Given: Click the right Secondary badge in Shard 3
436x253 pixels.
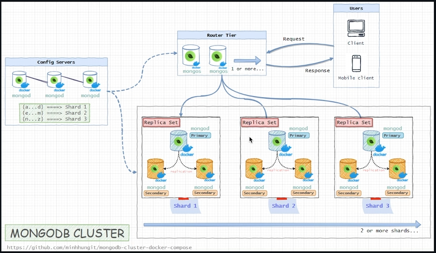Looking at the screenshot, I should pyautogui.click(x=397, y=193).
